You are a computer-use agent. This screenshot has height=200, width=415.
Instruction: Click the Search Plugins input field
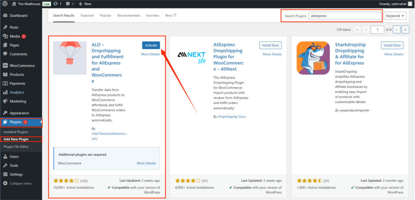pyautogui.click(x=345, y=16)
